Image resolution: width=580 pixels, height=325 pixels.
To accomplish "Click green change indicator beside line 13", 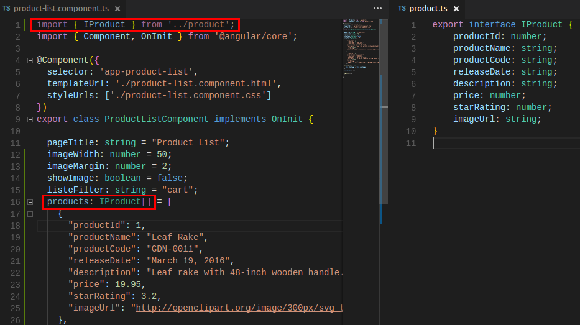I will 24,166.
